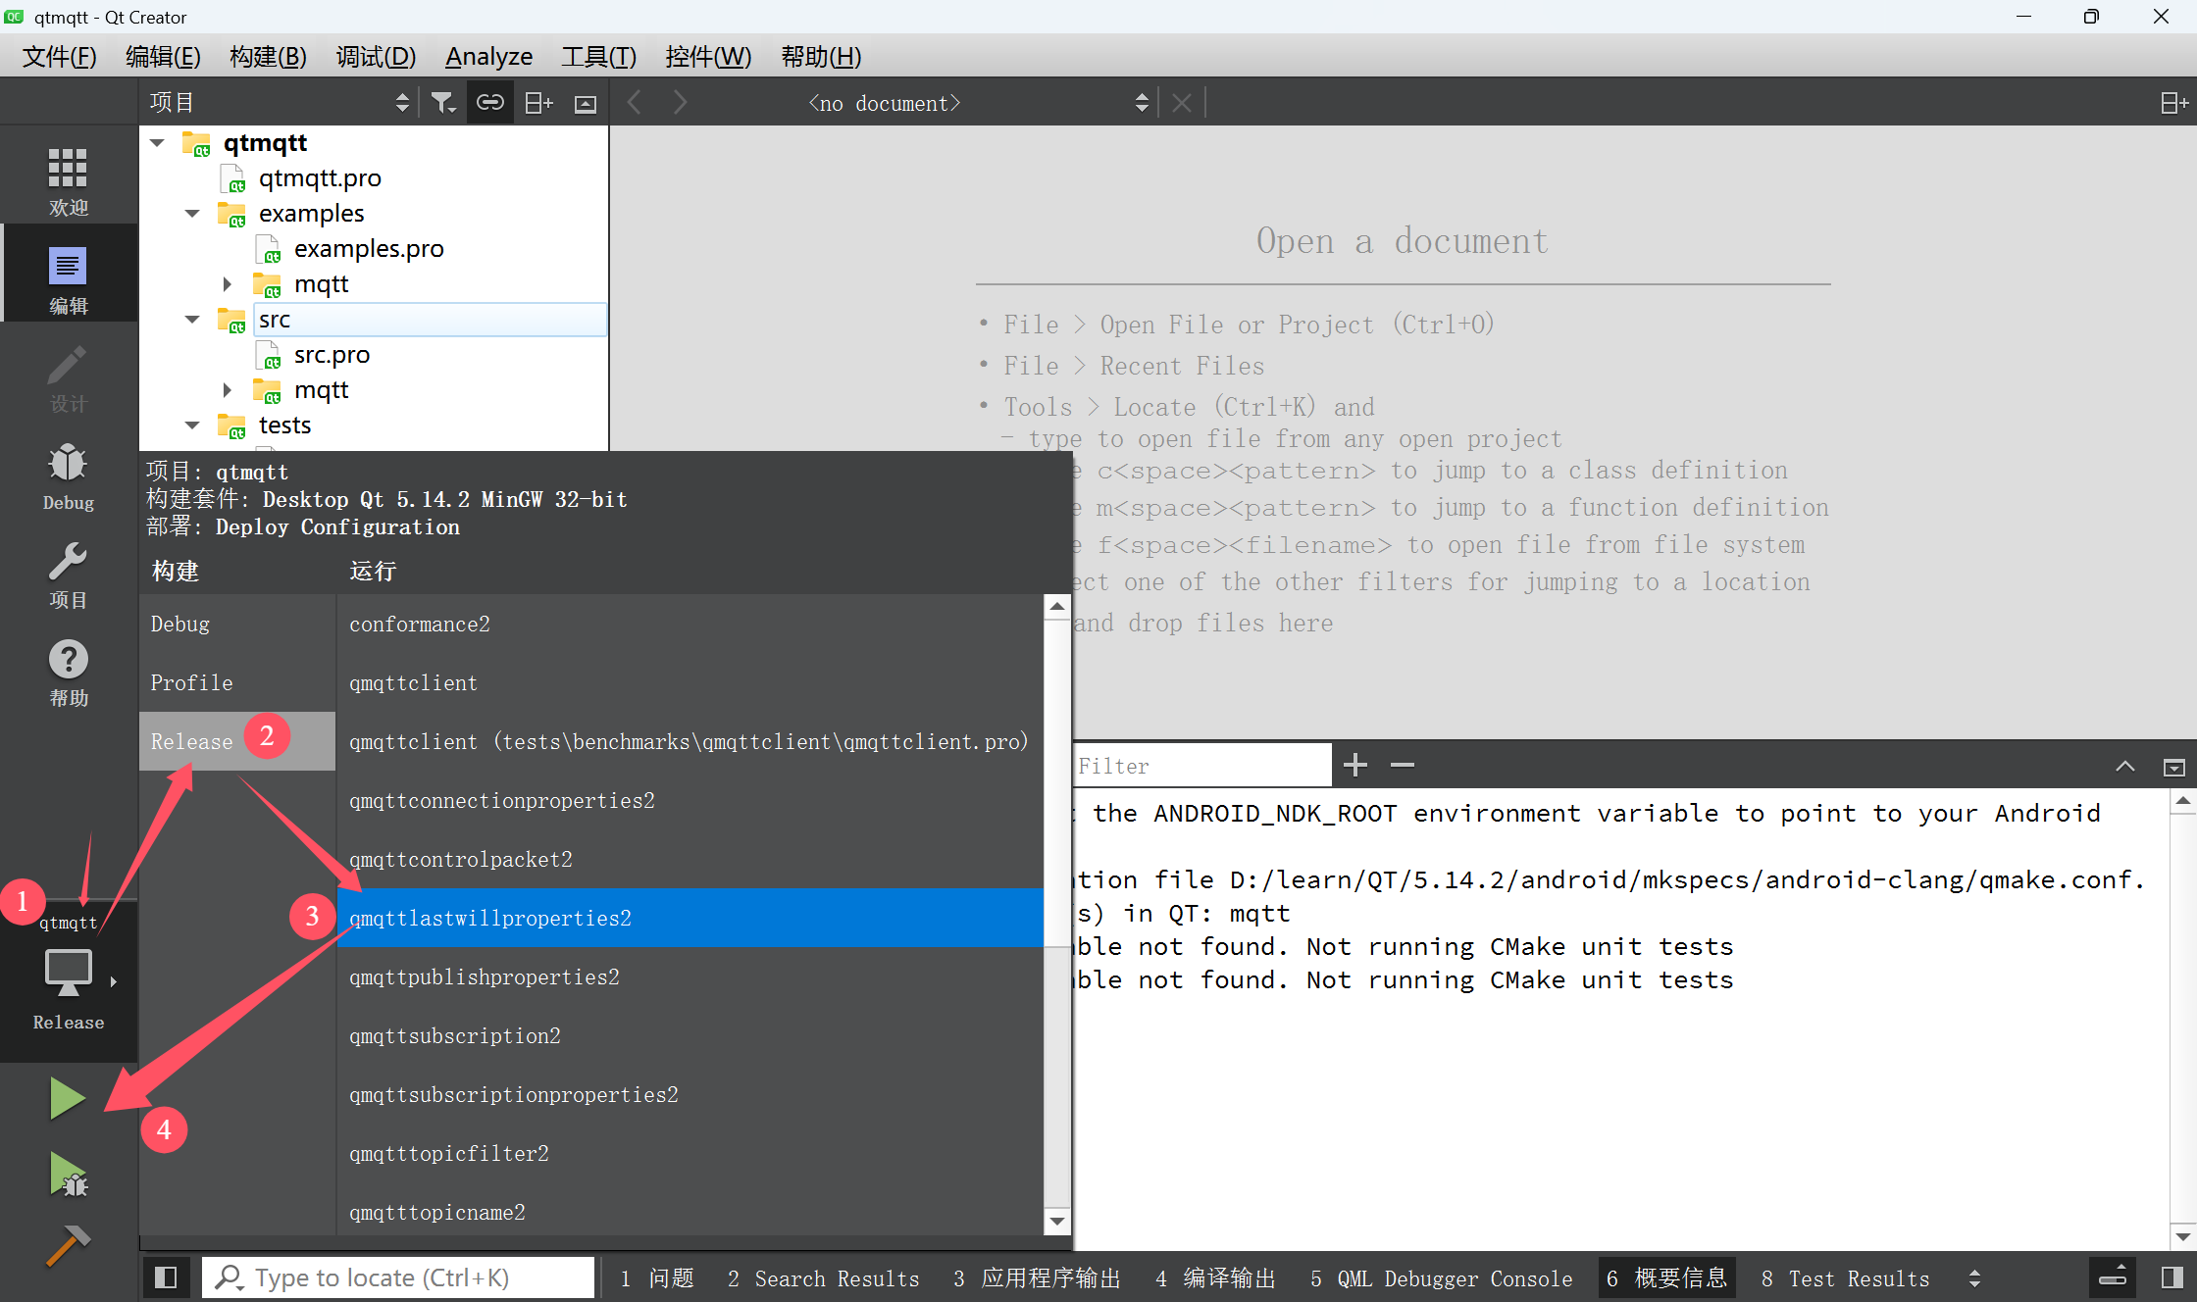Open the 调试(D) menu
This screenshot has width=2197, height=1302.
376,57
